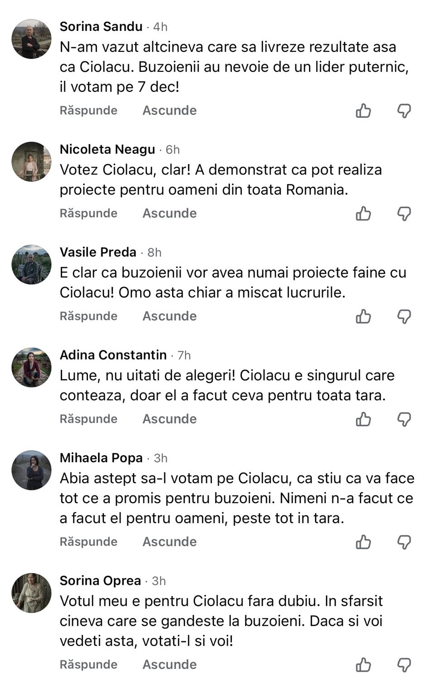This screenshot has width=427, height=688.
Task: Click Ascunde under Nicoleta Neagu's comment
Action: [169, 213]
